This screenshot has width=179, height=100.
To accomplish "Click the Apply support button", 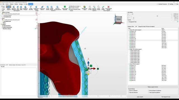I will pos(140,97).
